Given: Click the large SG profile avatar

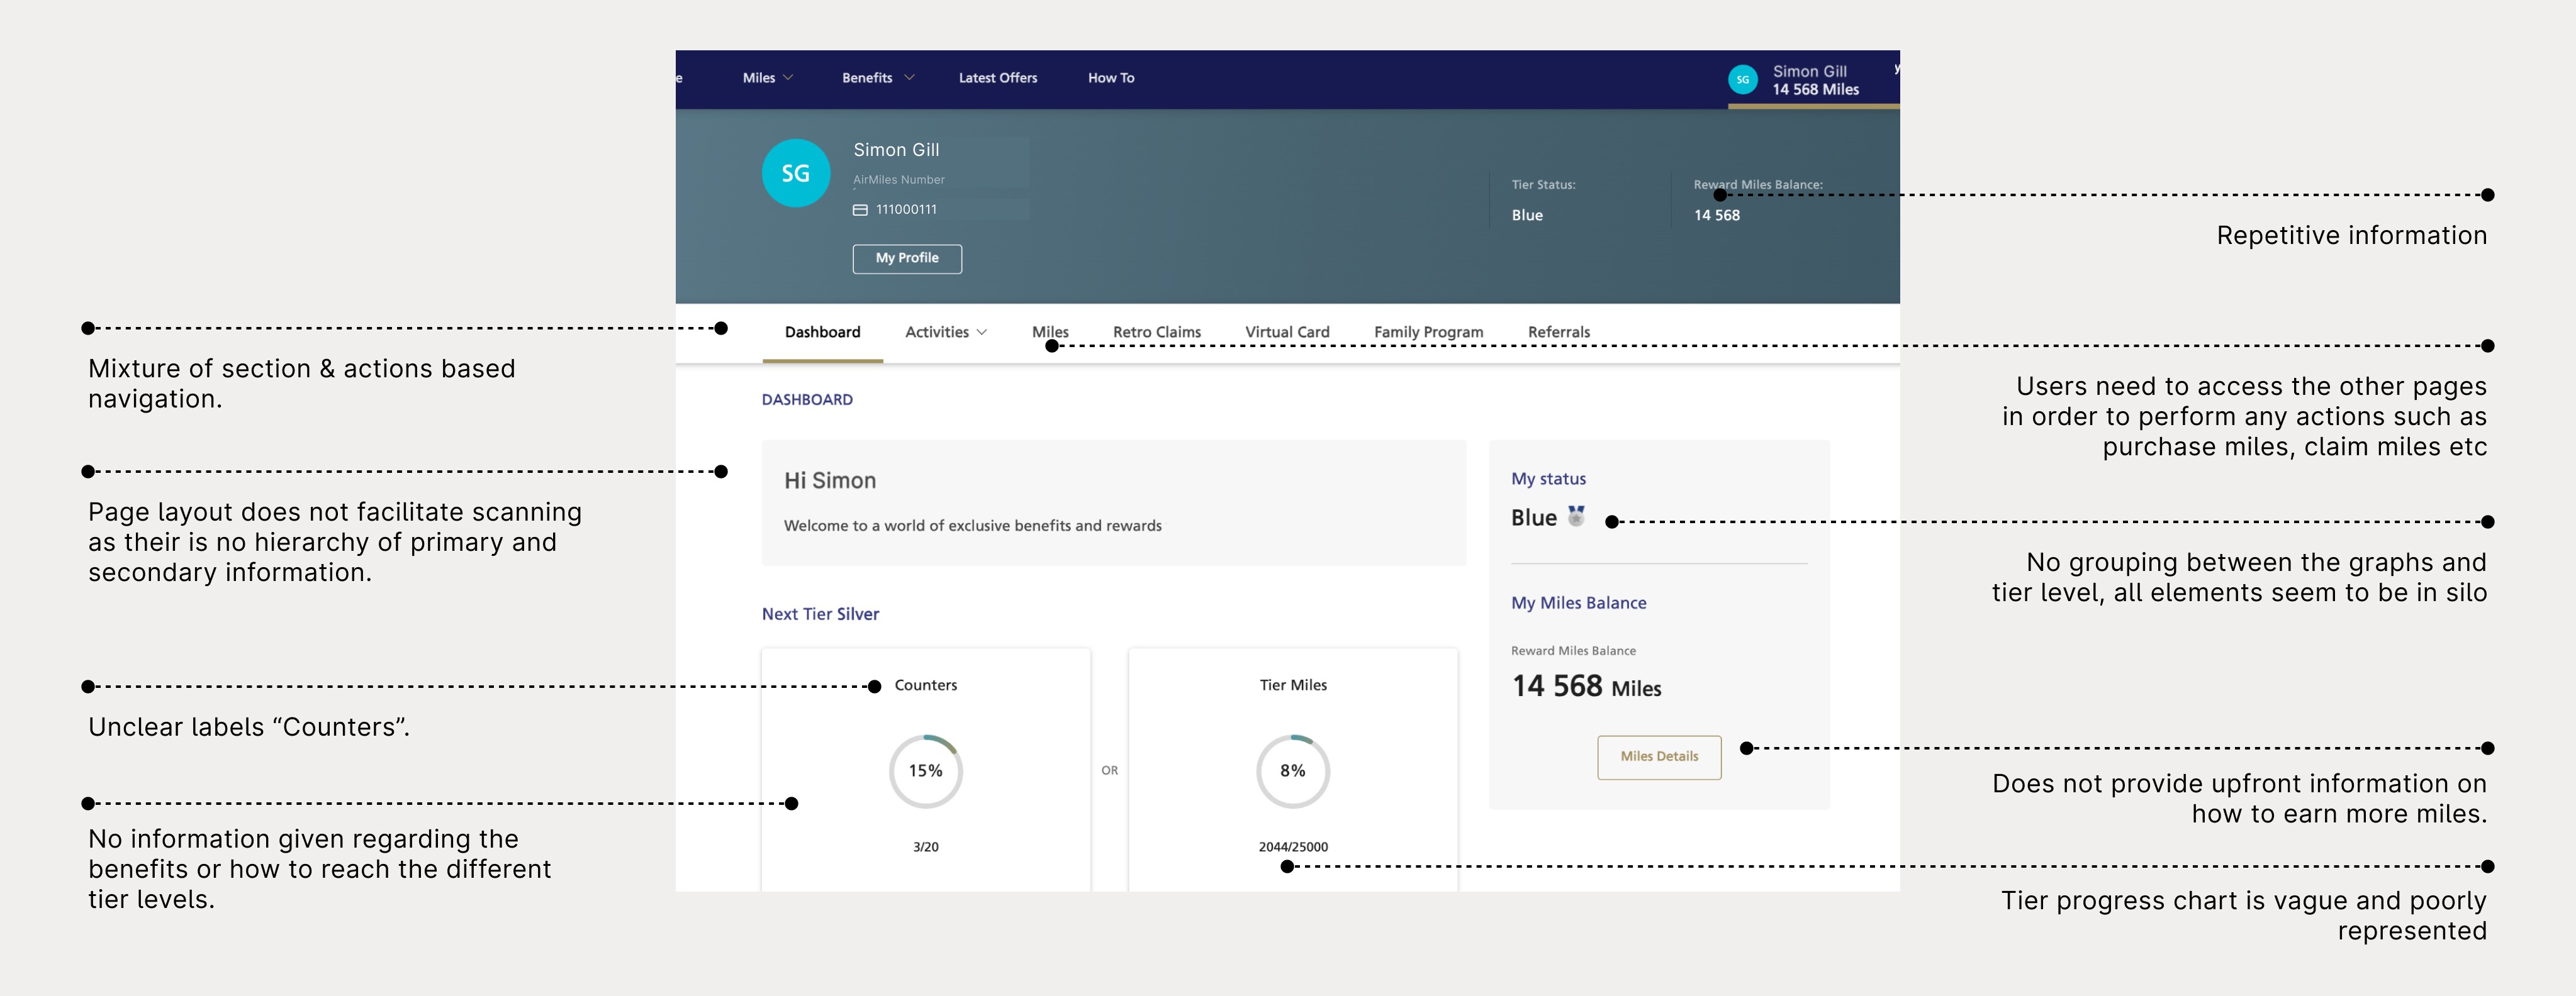Looking at the screenshot, I should coord(796,173).
